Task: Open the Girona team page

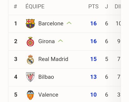Action: pos(46,41)
